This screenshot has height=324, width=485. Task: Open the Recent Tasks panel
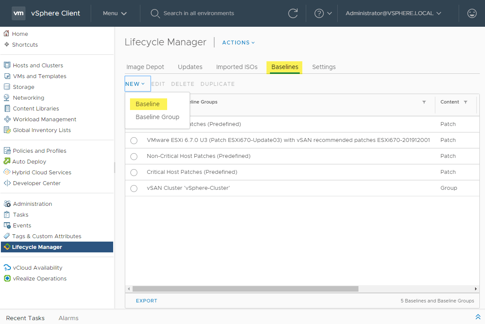[25, 318]
